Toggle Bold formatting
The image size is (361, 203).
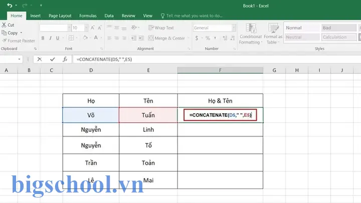(x=43, y=38)
